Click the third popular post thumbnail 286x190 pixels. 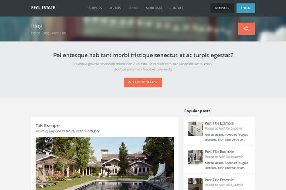[195, 184]
